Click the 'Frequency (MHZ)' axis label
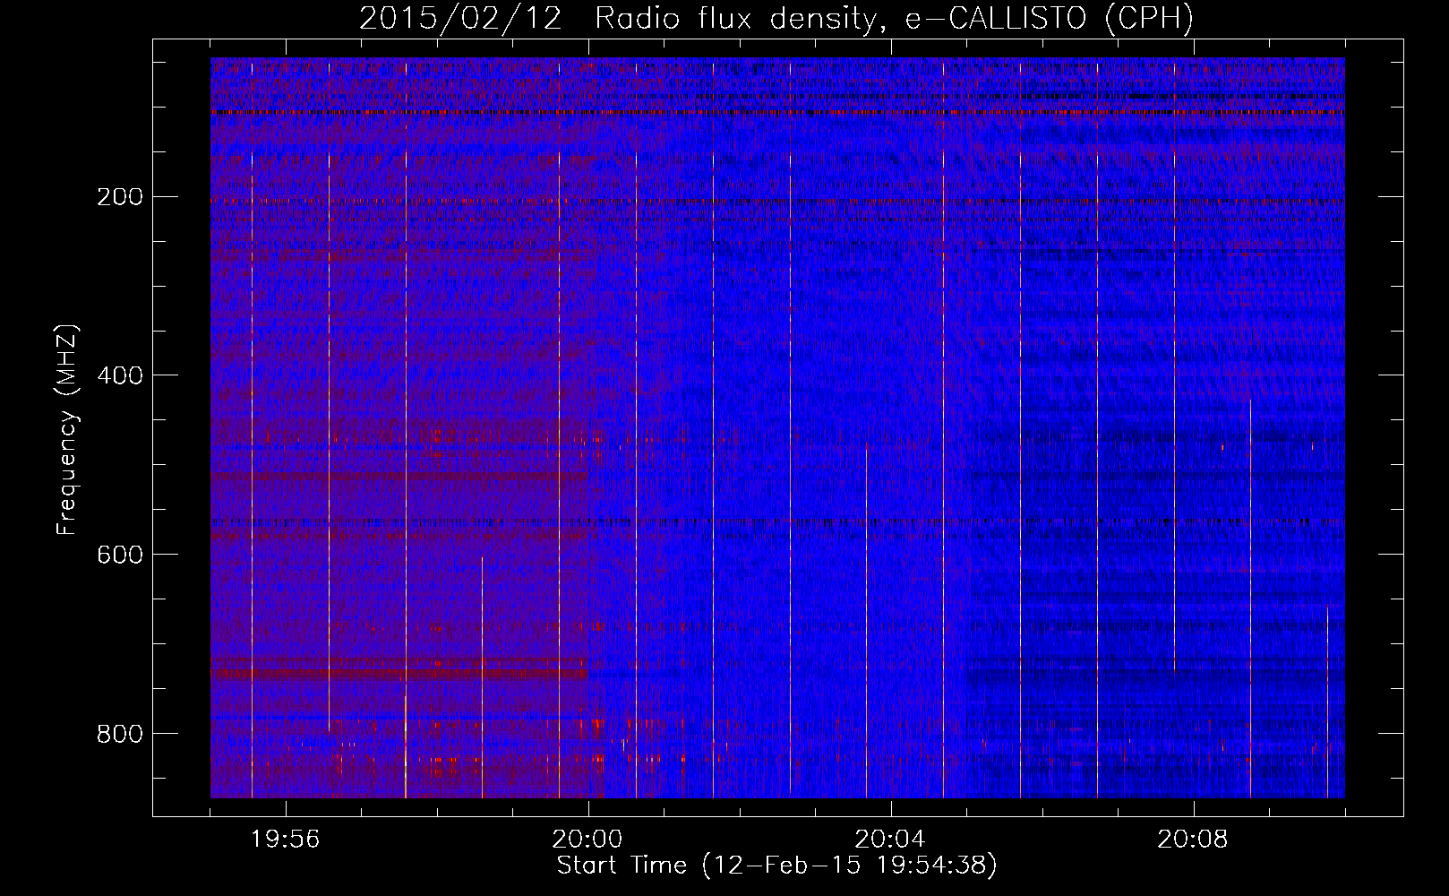The height and width of the screenshot is (896, 1449). (x=67, y=430)
